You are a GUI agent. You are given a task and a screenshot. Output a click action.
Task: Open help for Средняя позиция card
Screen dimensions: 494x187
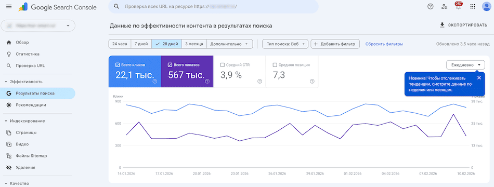[x=312, y=81]
